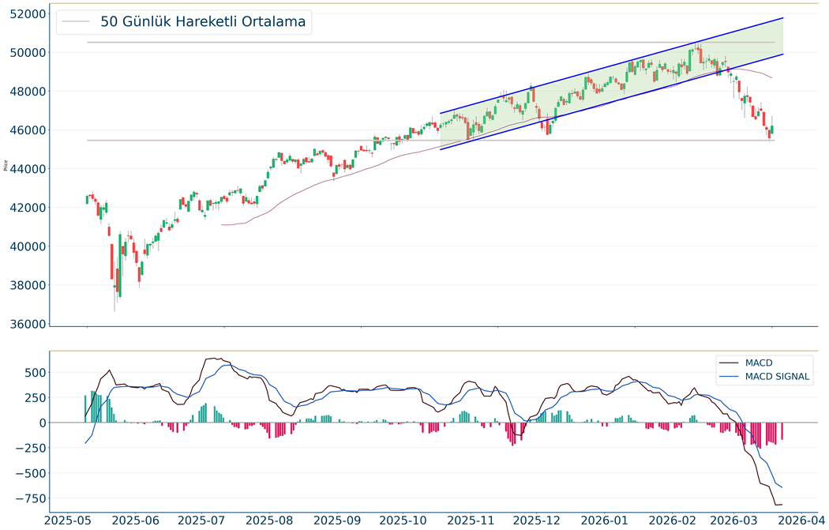The height and width of the screenshot is (530, 829).
Task: Select the MACD SIGNAL legend entry
Action: (x=777, y=377)
